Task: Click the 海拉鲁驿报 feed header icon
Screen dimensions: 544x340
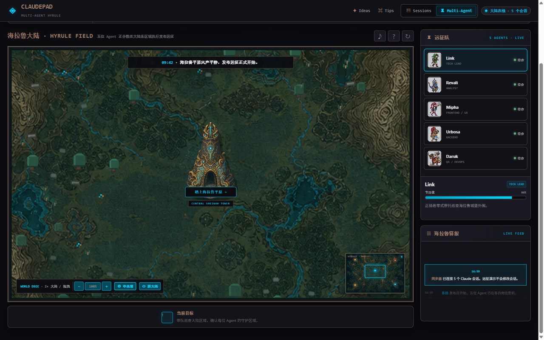Action: coord(429,233)
